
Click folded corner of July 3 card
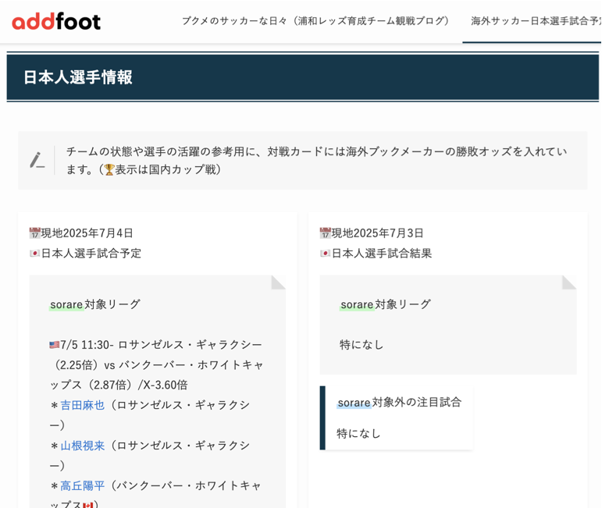coord(569,282)
